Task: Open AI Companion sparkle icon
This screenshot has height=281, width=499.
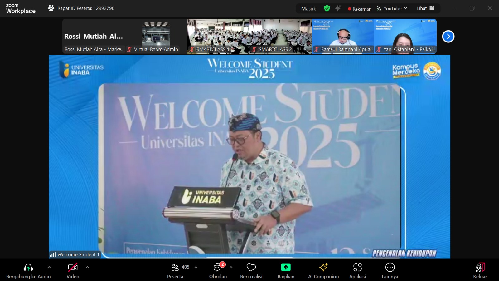Action: coord(323,267)
